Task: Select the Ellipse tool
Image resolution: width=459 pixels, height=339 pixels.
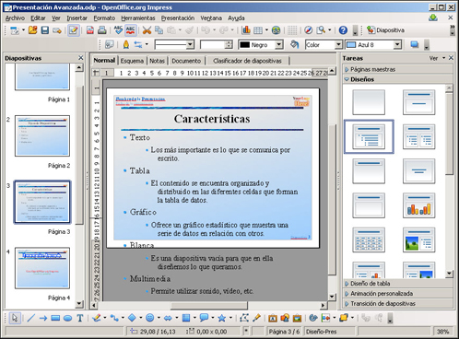Action: pyautogui.click(x=67, y=318)
